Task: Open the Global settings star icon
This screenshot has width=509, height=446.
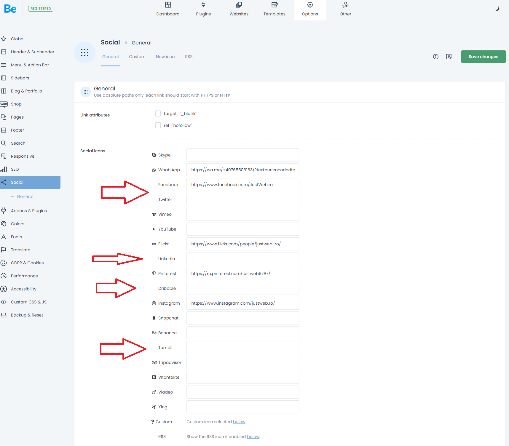Action: [x=4, y=39]
